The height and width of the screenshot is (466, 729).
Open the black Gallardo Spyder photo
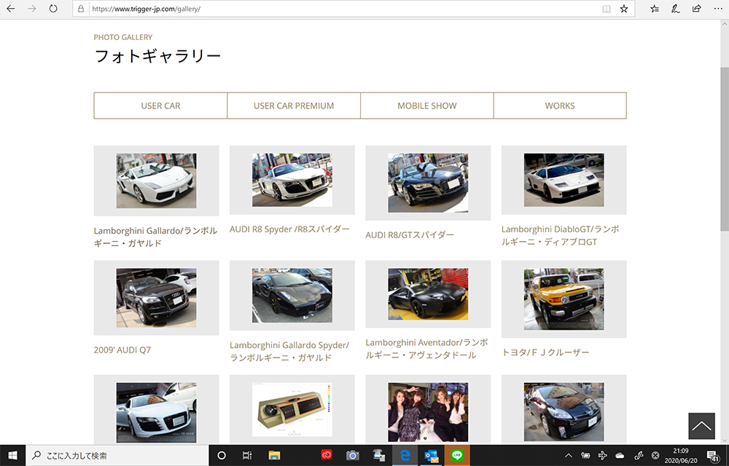[292, 295]
